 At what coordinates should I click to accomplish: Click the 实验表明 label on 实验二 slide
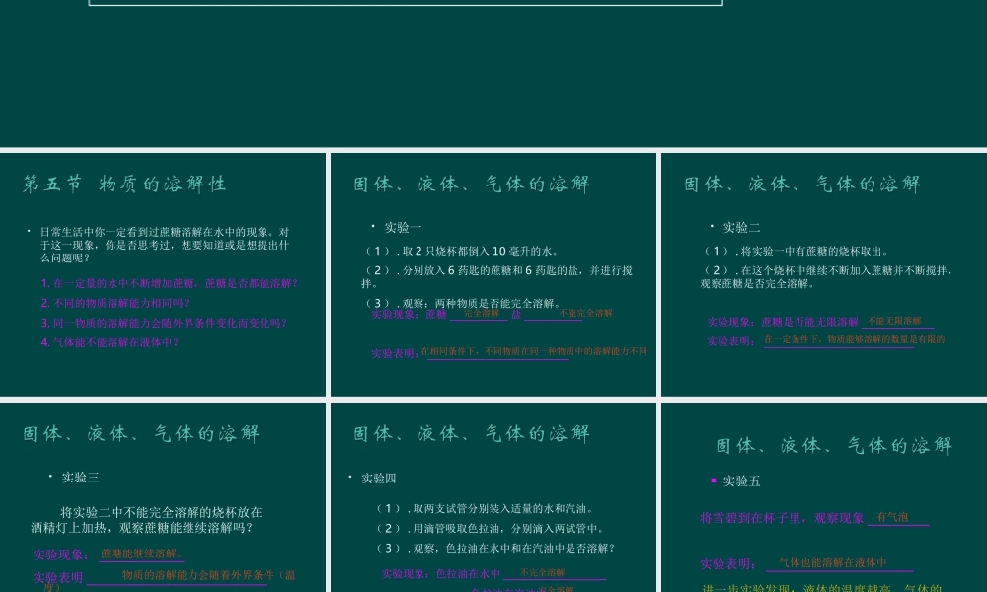[x=727, y=341]
